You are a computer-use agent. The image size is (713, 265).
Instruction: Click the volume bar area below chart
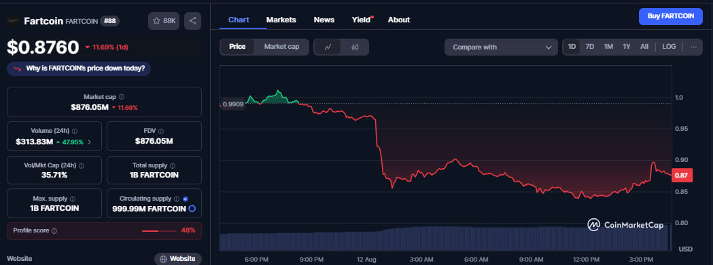coord(445,238)
